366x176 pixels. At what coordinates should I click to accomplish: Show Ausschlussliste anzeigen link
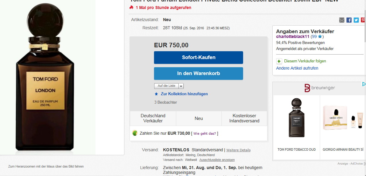[217, 160]
